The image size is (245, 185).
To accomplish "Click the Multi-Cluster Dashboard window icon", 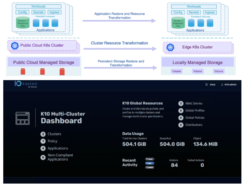I will coord(23,118).
